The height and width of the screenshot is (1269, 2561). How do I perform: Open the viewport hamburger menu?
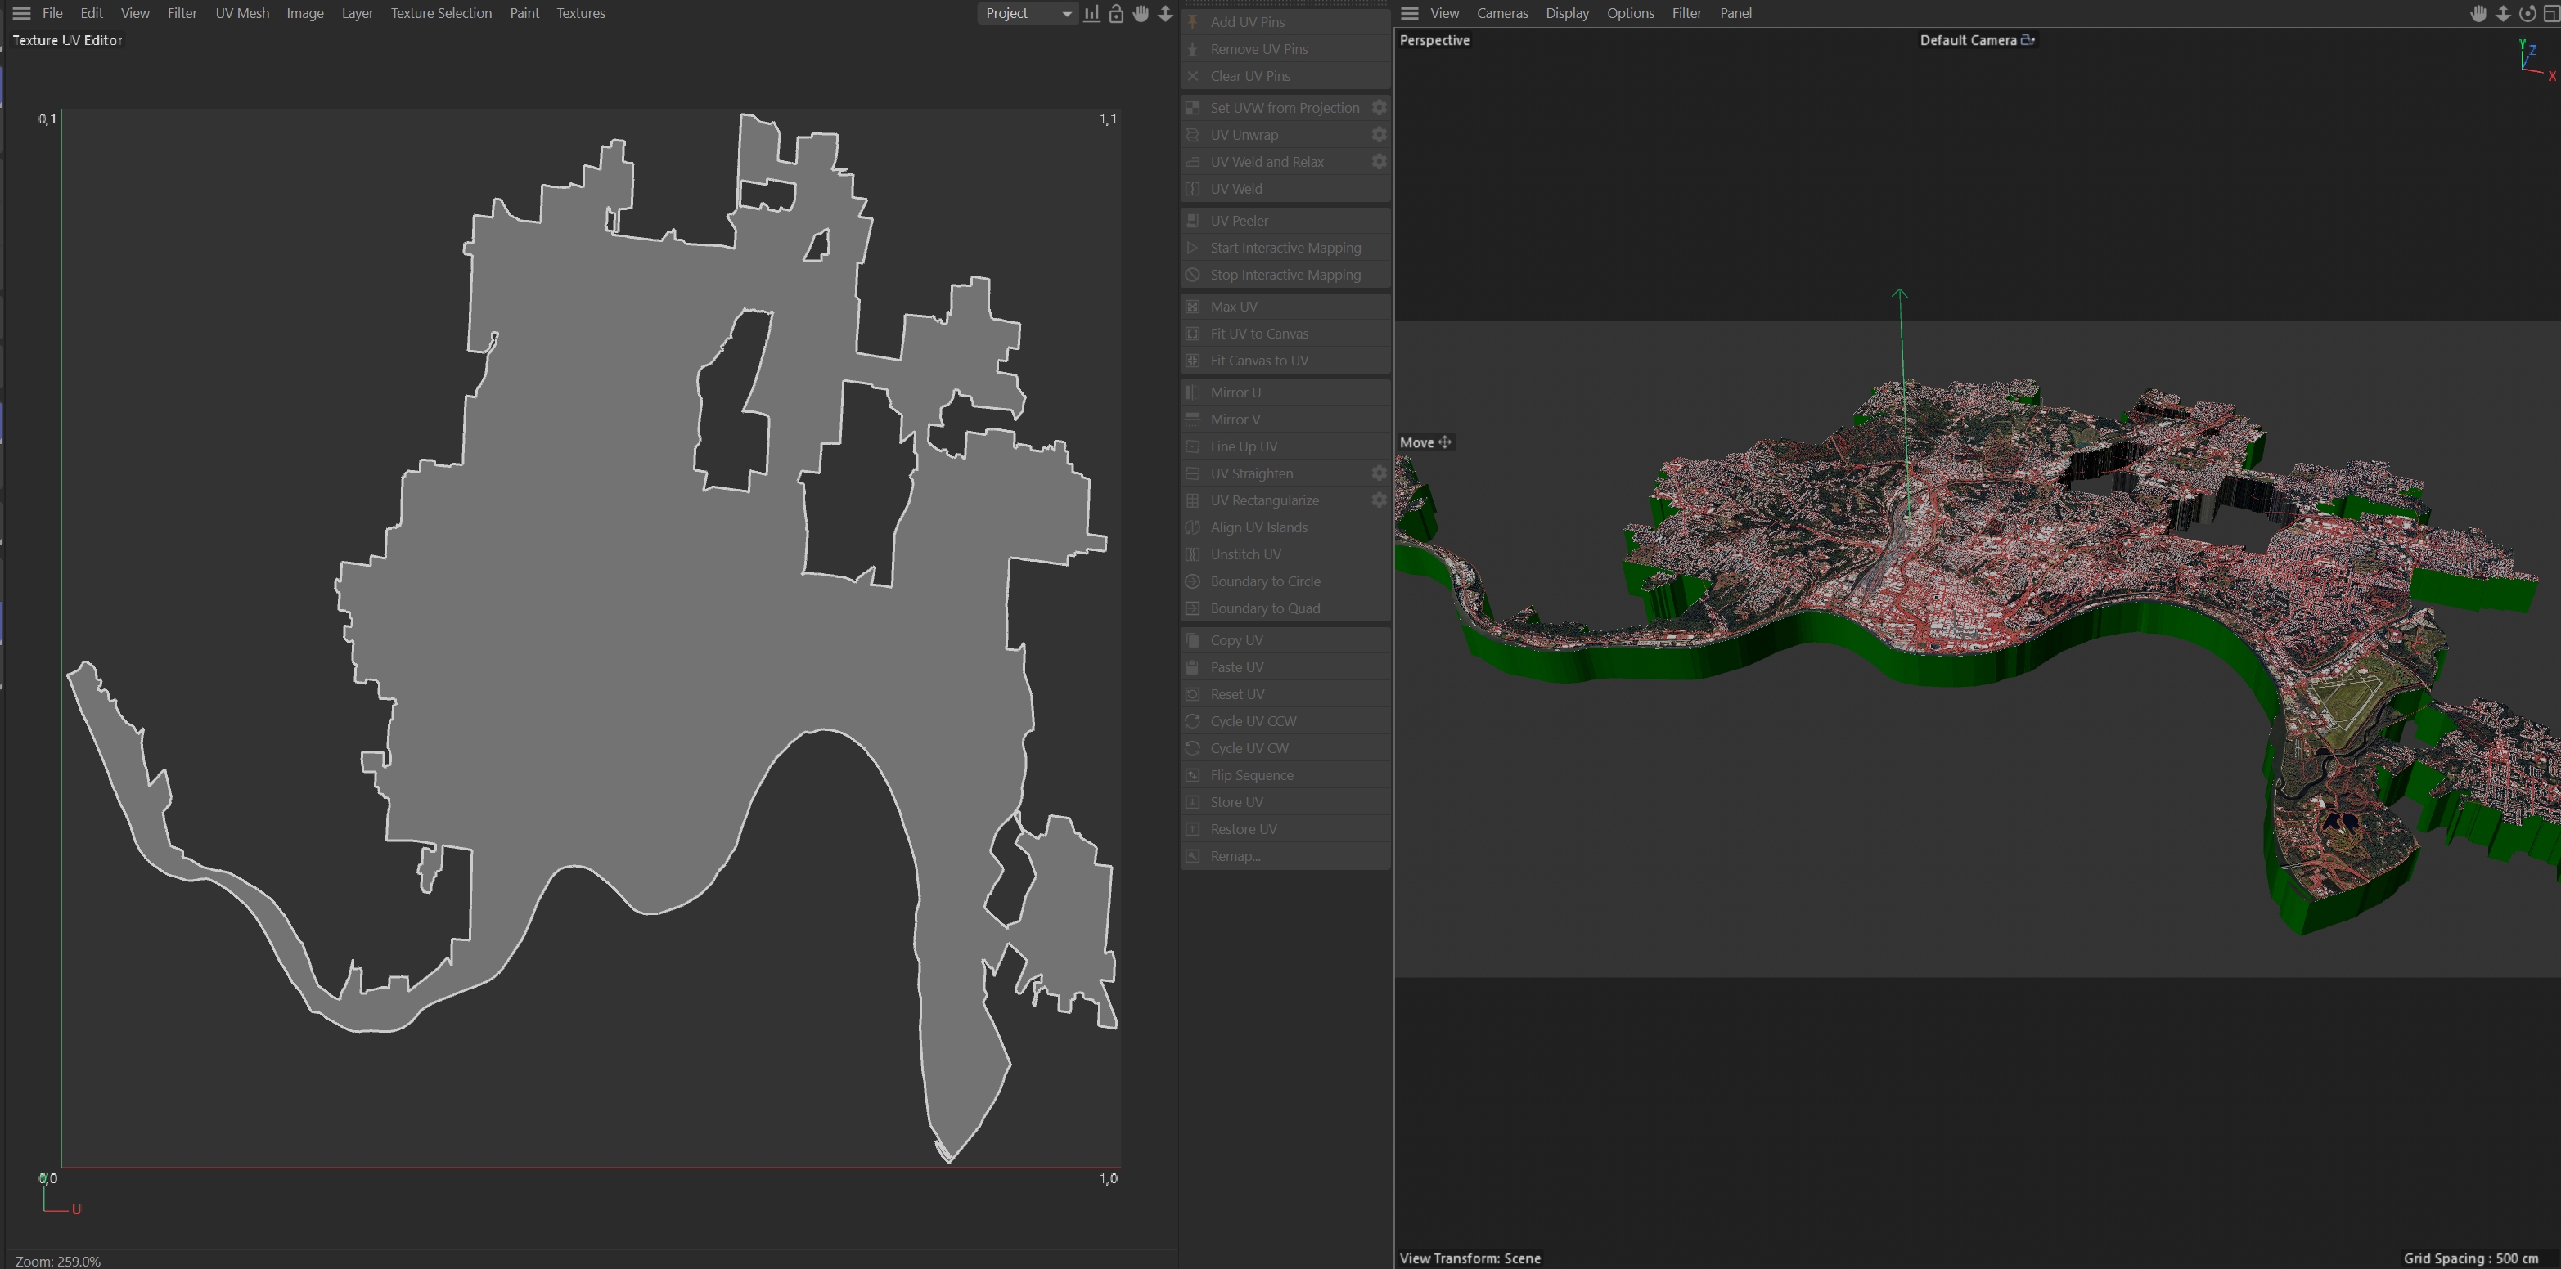(1409, 13)
